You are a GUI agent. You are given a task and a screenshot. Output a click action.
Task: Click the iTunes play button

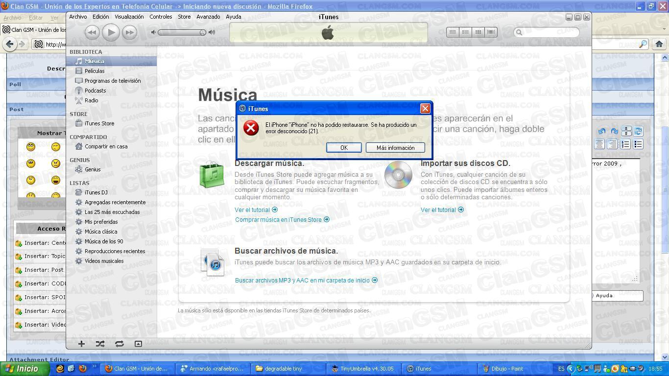point(111,32)
